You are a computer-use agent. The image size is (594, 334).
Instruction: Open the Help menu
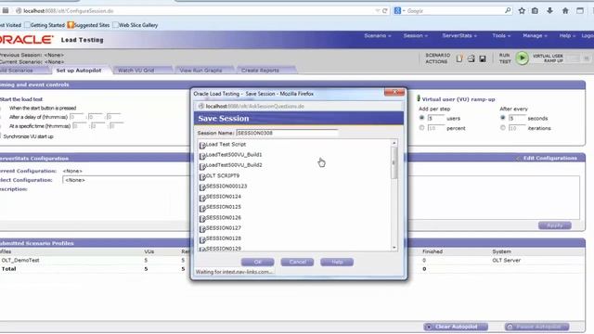coord(567,35)
